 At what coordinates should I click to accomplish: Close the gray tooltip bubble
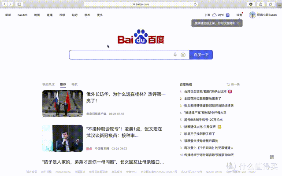point(238,23)
